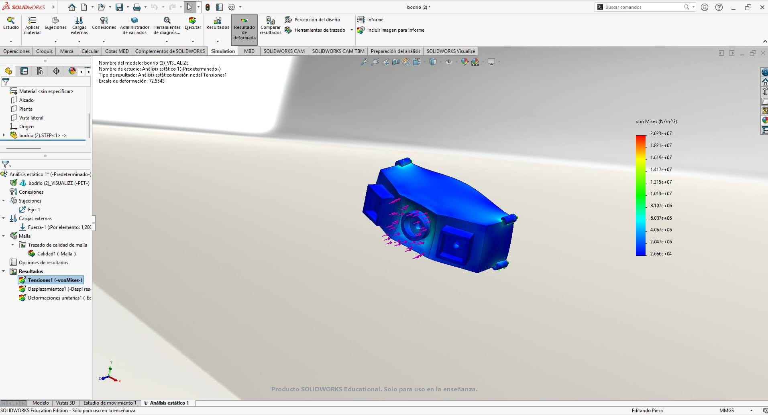This screenshot has height=415, width=768.
Task: Collapse the Sujeciones tree node
Action: [4, 201]
